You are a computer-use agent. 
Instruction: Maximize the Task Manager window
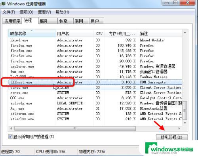(175, 2)
